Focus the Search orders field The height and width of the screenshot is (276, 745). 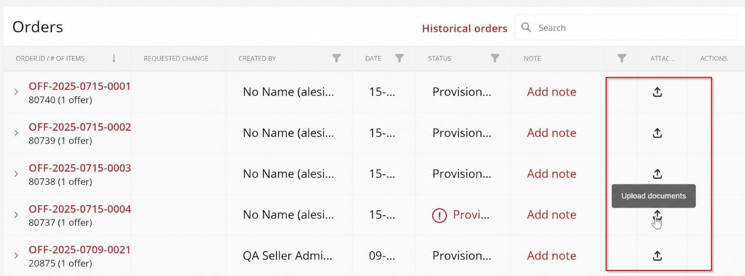[x=626, y=28]
